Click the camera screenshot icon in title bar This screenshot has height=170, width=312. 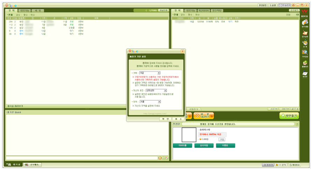[293, 5]
